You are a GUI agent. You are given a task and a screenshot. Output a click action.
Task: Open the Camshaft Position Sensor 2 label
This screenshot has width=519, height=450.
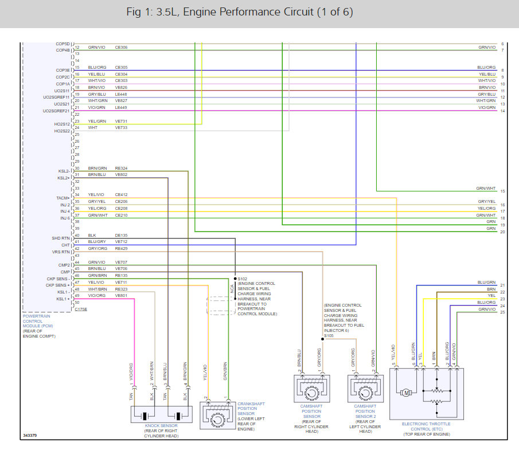point(365,411)
